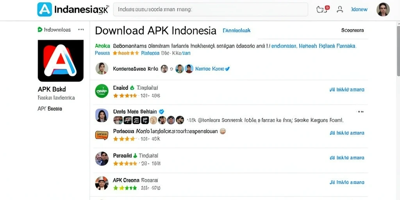
Task: Click the green Ahoka label
Action: 103,46
